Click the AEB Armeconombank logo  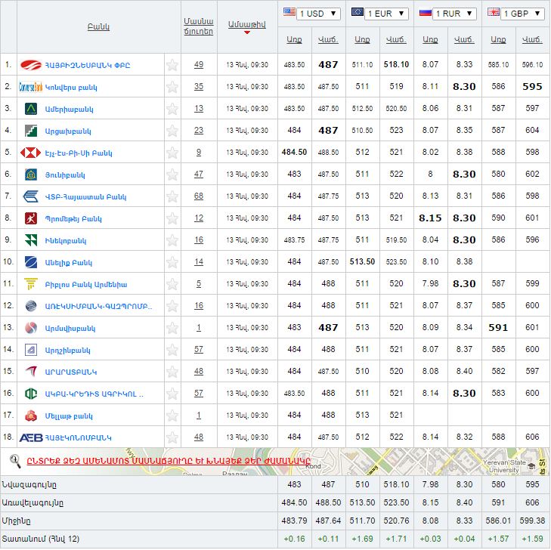(x=30, y=437)
